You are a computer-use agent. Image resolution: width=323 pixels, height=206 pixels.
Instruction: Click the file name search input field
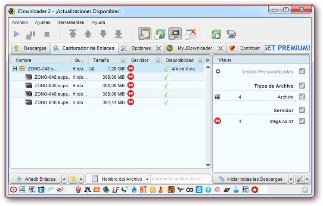(180, 179)
